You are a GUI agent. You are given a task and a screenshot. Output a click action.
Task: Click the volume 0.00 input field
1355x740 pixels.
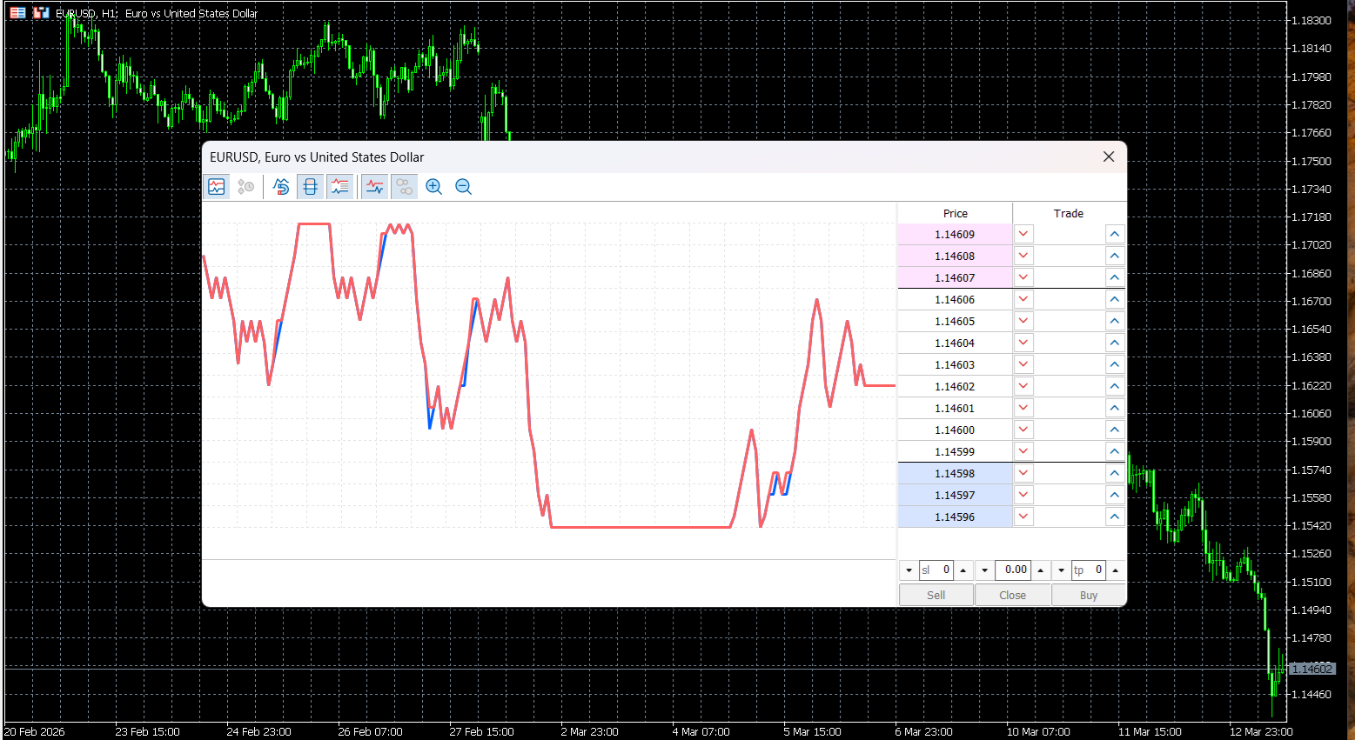pos(1013,570)
